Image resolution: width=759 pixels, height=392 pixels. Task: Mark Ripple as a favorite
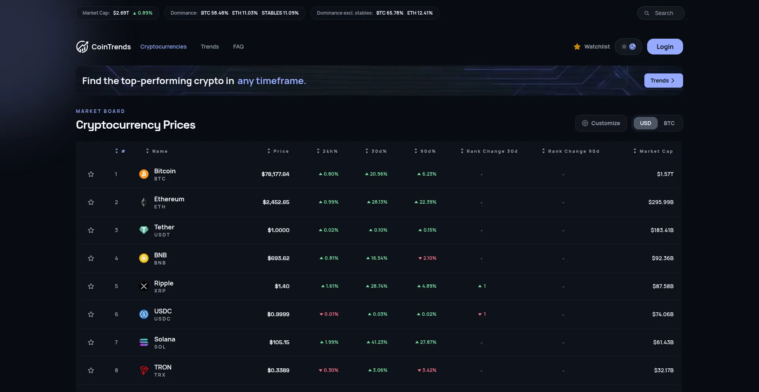[x=91, y=286]
